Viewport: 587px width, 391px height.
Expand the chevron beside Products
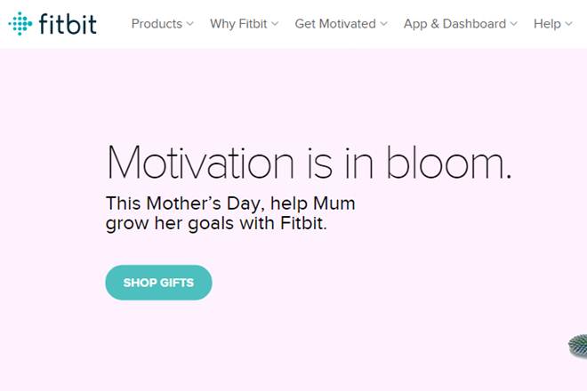pyautogui.click(x=190, y=24)
